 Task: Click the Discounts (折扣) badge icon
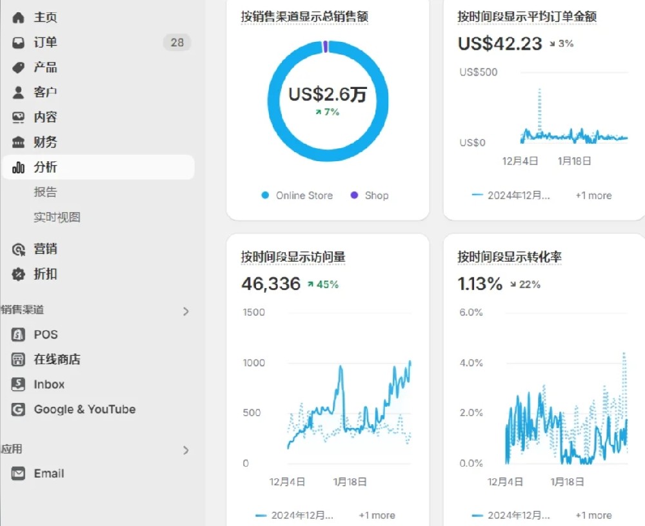tap(18, 275)
